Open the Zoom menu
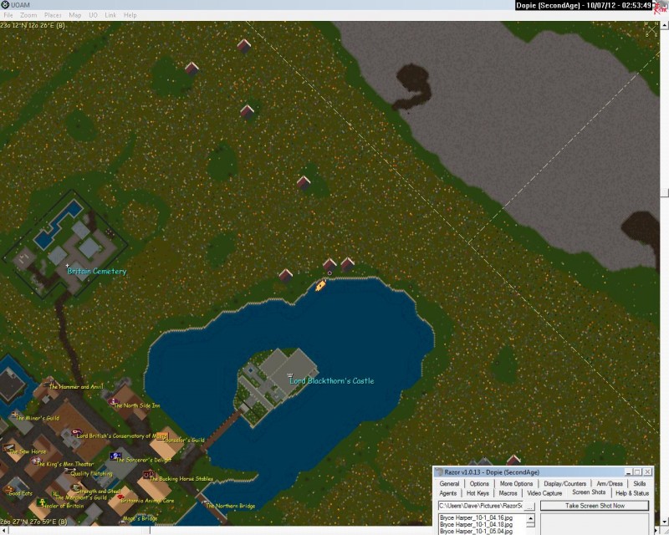669x535 pixels. [28, 15]
